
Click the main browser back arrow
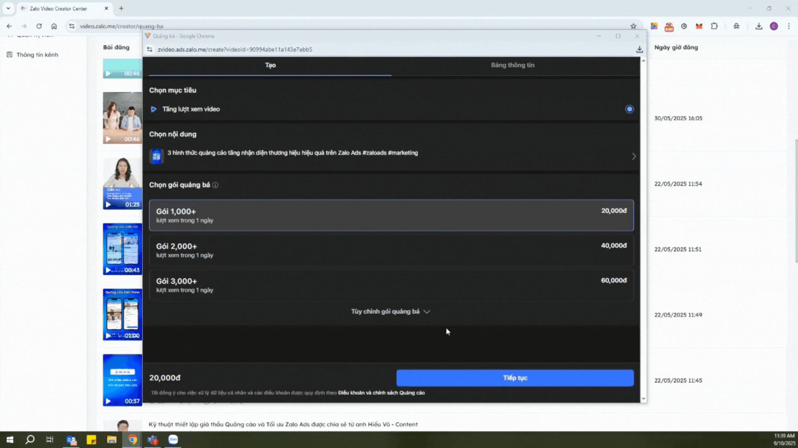[x=9, y=26]
